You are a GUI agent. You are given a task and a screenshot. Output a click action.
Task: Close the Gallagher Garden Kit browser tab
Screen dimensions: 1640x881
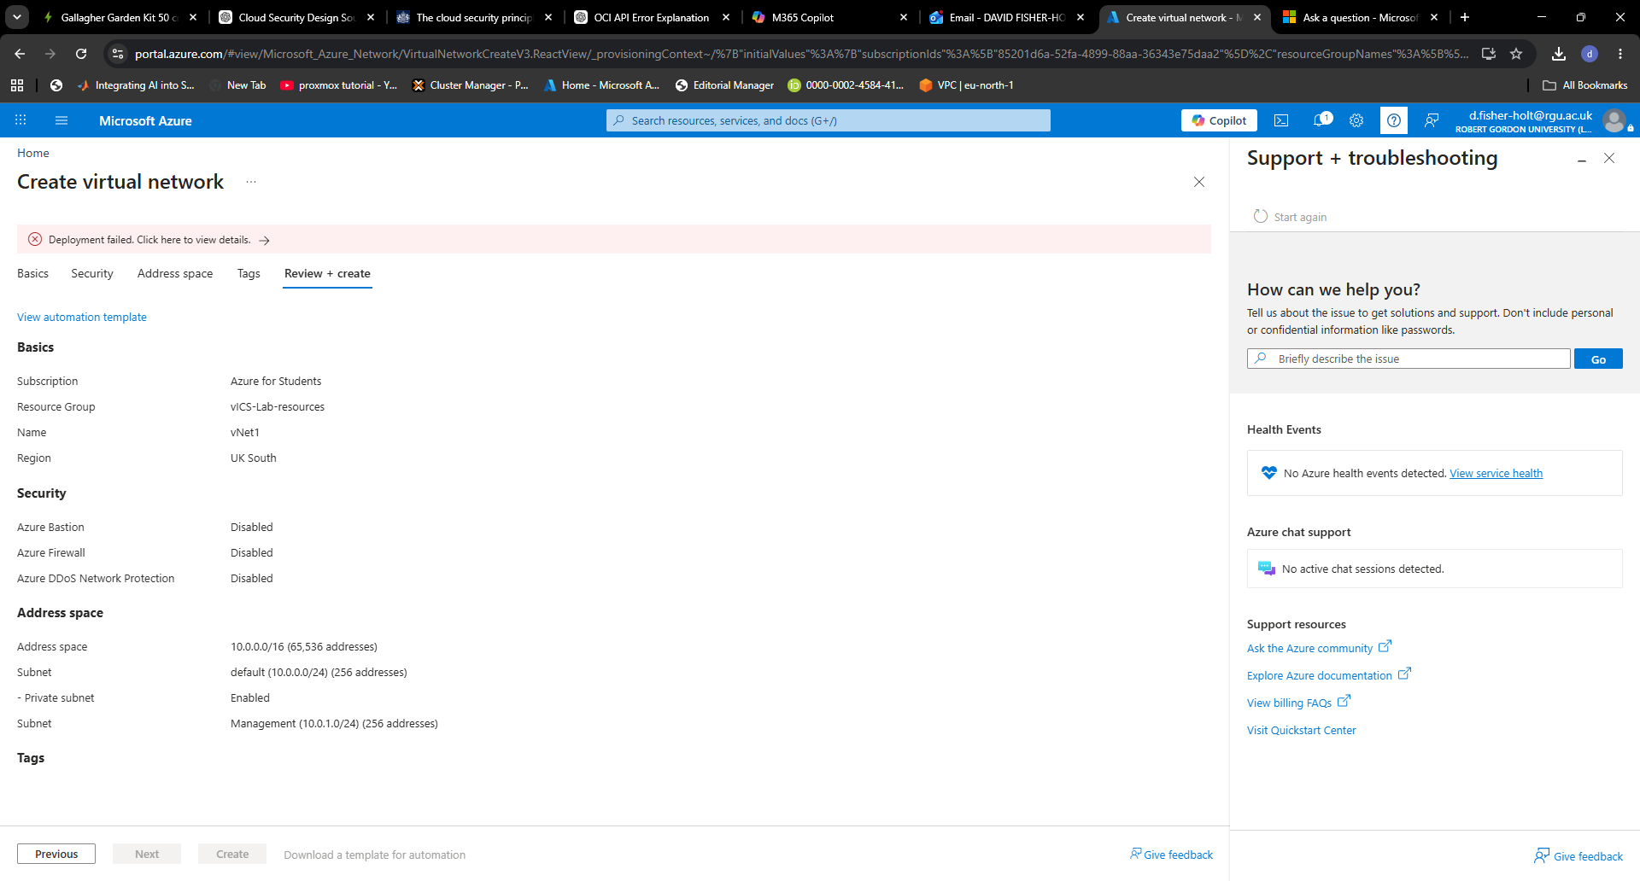pos(193,17)
